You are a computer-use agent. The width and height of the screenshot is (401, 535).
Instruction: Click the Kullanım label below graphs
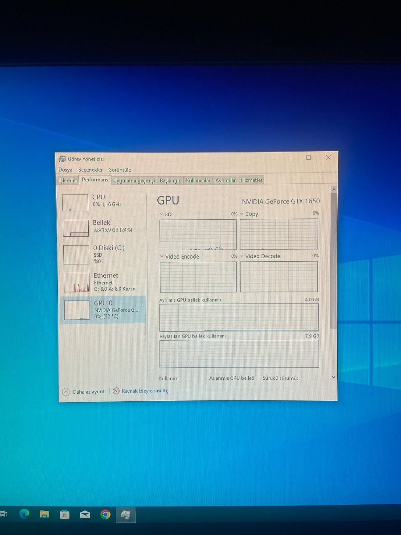[169, 379]
